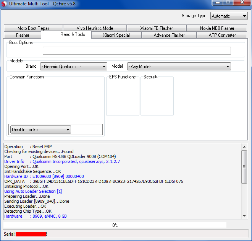Switch to the Moto Boot Repair tab

point(34,28)
